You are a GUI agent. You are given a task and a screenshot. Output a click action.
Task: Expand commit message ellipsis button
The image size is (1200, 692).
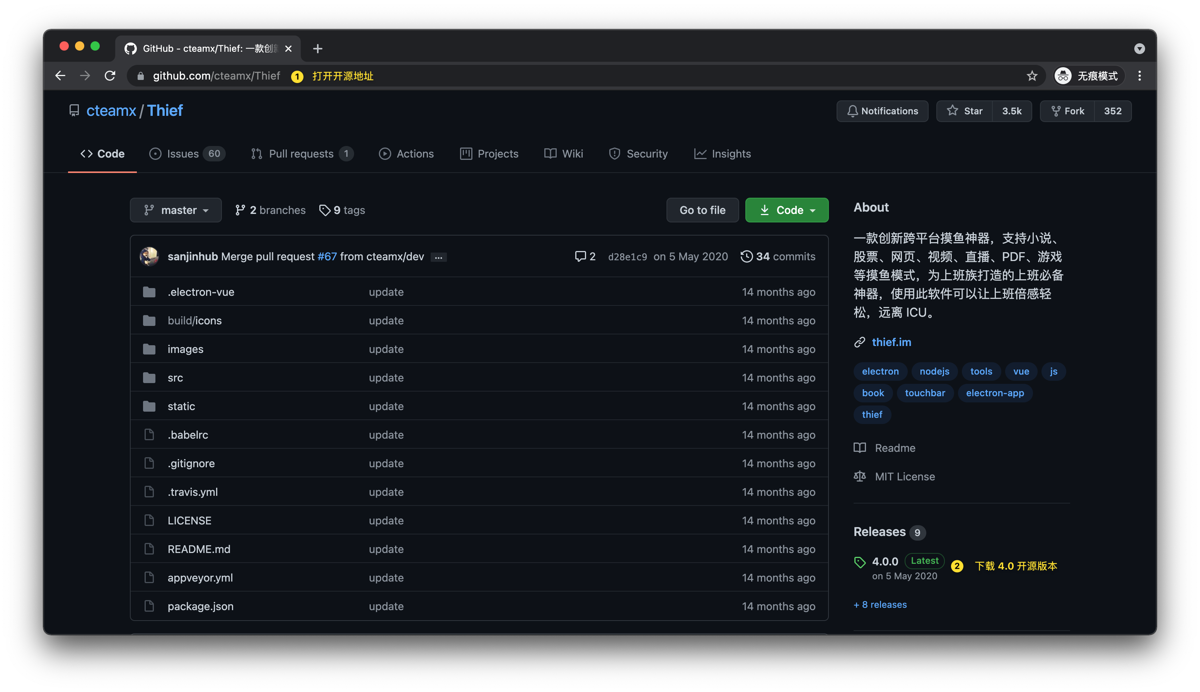click(x=438, y=257)
